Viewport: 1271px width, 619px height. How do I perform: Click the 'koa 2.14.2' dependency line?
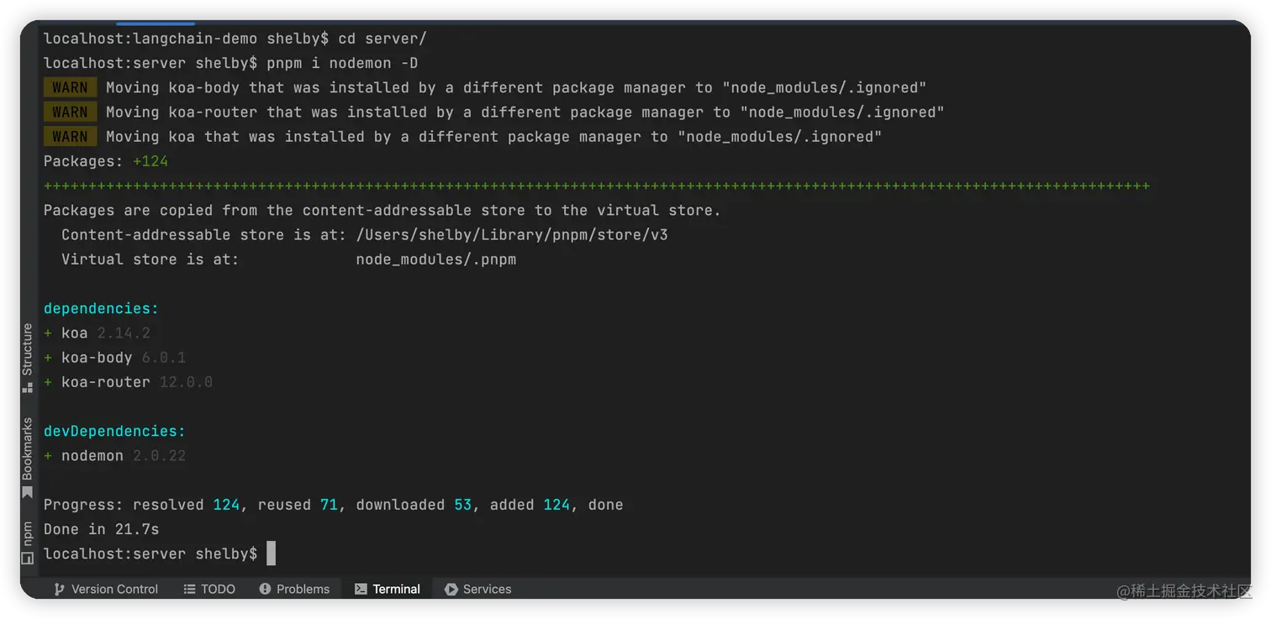pos(97,333)
